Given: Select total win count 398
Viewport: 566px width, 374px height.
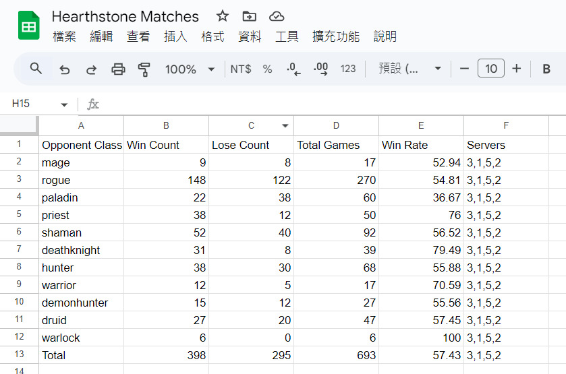Looking at the screenshot, I should click(166, 355).
